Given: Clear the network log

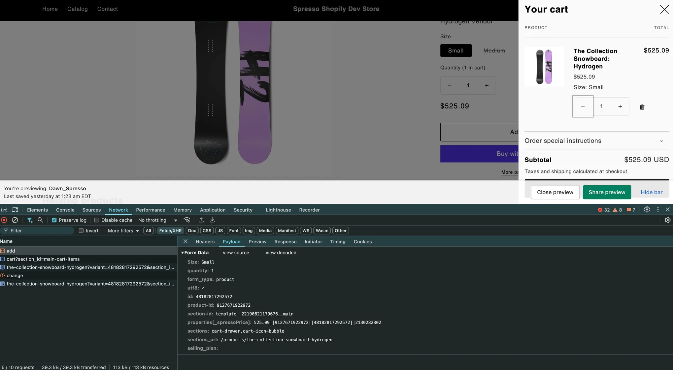Looking at the screenshot, I should (x=15, y=220).
